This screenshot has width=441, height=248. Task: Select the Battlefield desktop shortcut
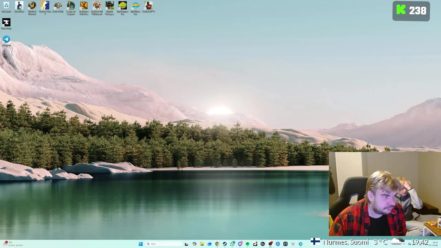pyautogui.click(x=148, y=7)
